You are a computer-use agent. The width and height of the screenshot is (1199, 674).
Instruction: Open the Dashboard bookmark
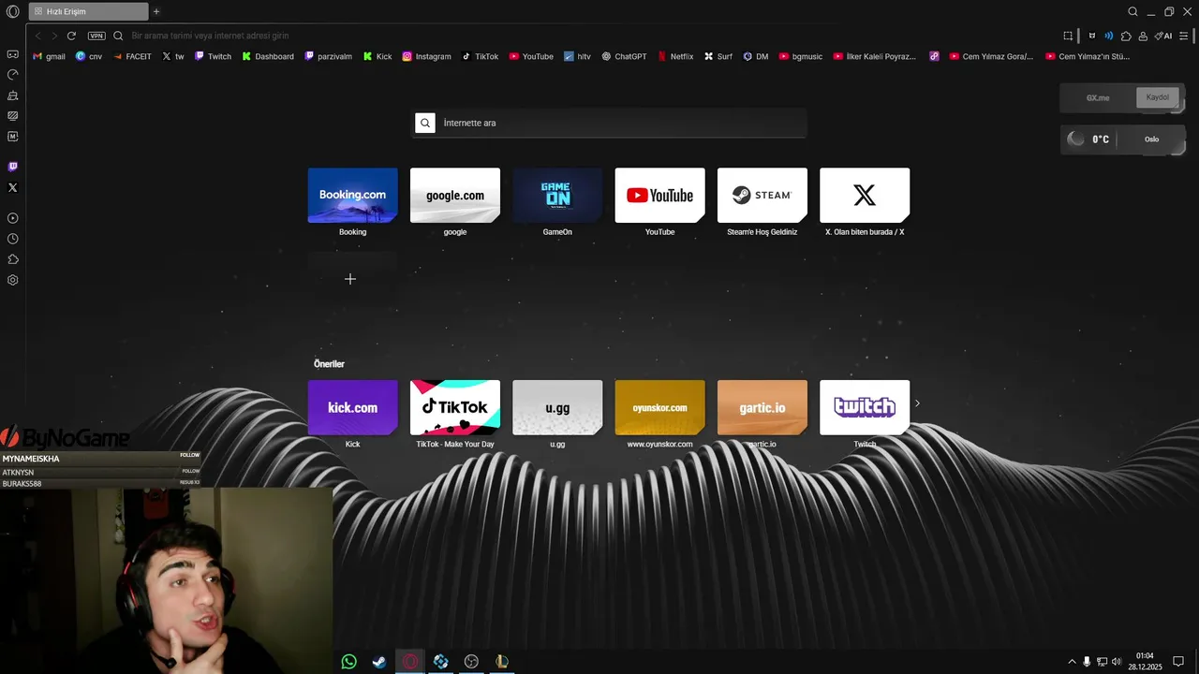click(x=268, y=56)
